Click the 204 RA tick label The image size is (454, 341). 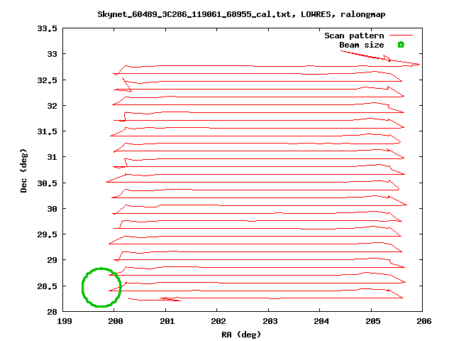point(321,321)
